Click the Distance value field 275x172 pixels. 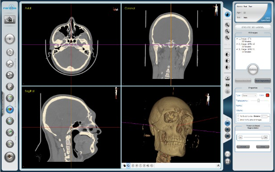point(264,116)
